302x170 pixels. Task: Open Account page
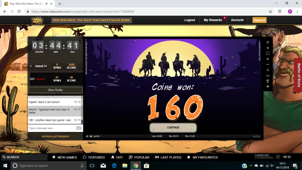(237, 20)
